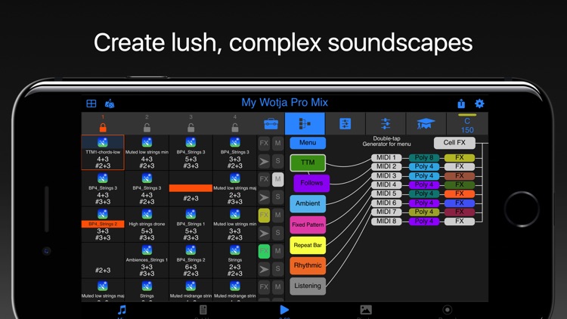Viewport: 567px width, 319px height.
Task: Select the Strings cell in column four
Action: click(235, 260)
